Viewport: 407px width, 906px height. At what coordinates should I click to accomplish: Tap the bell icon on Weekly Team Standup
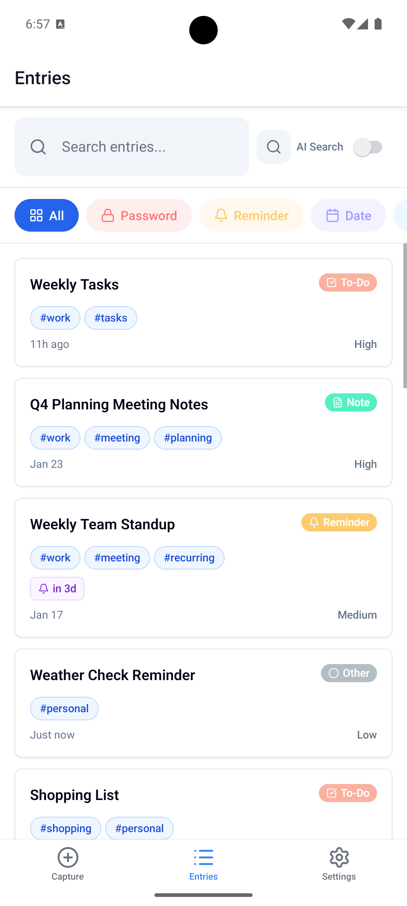[x=314, y=522]
